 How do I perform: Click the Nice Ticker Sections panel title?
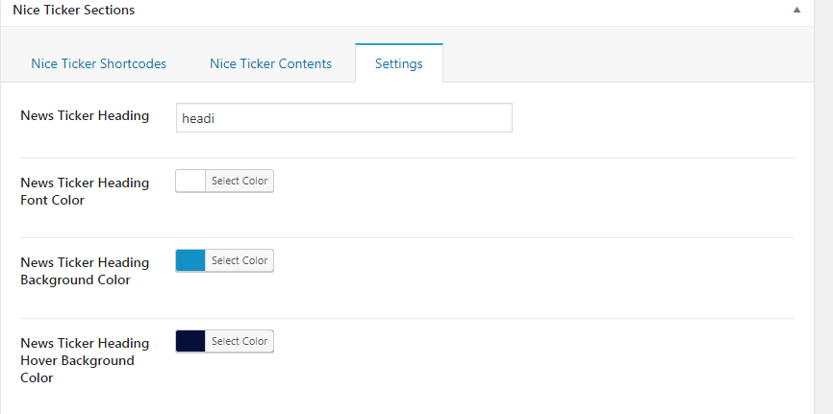click(73, 11)
